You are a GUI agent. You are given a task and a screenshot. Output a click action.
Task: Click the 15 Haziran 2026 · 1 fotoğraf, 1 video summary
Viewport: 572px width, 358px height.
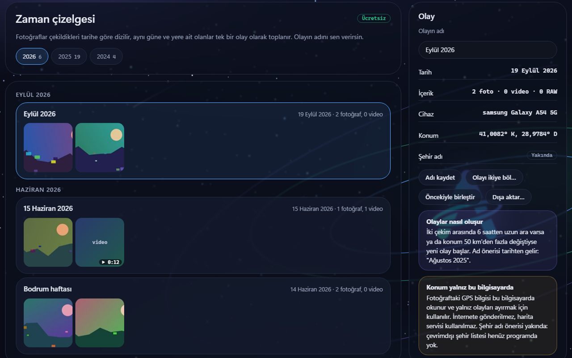tap(337, 209)
